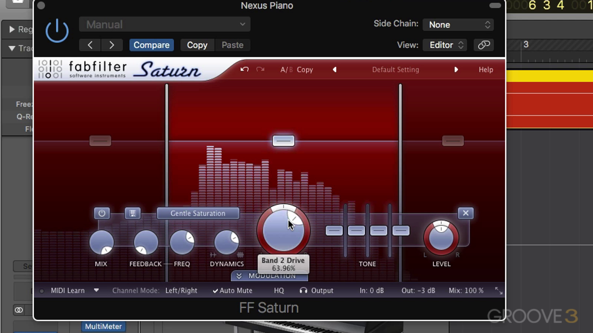This screenshot has width=593, height=333.
Task: Select the right band level handle
Action: 453,141
